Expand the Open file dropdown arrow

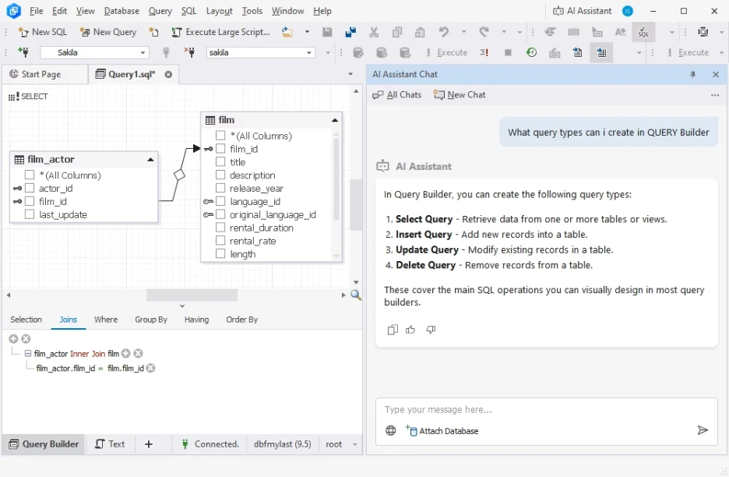click(x=307, y=32)
